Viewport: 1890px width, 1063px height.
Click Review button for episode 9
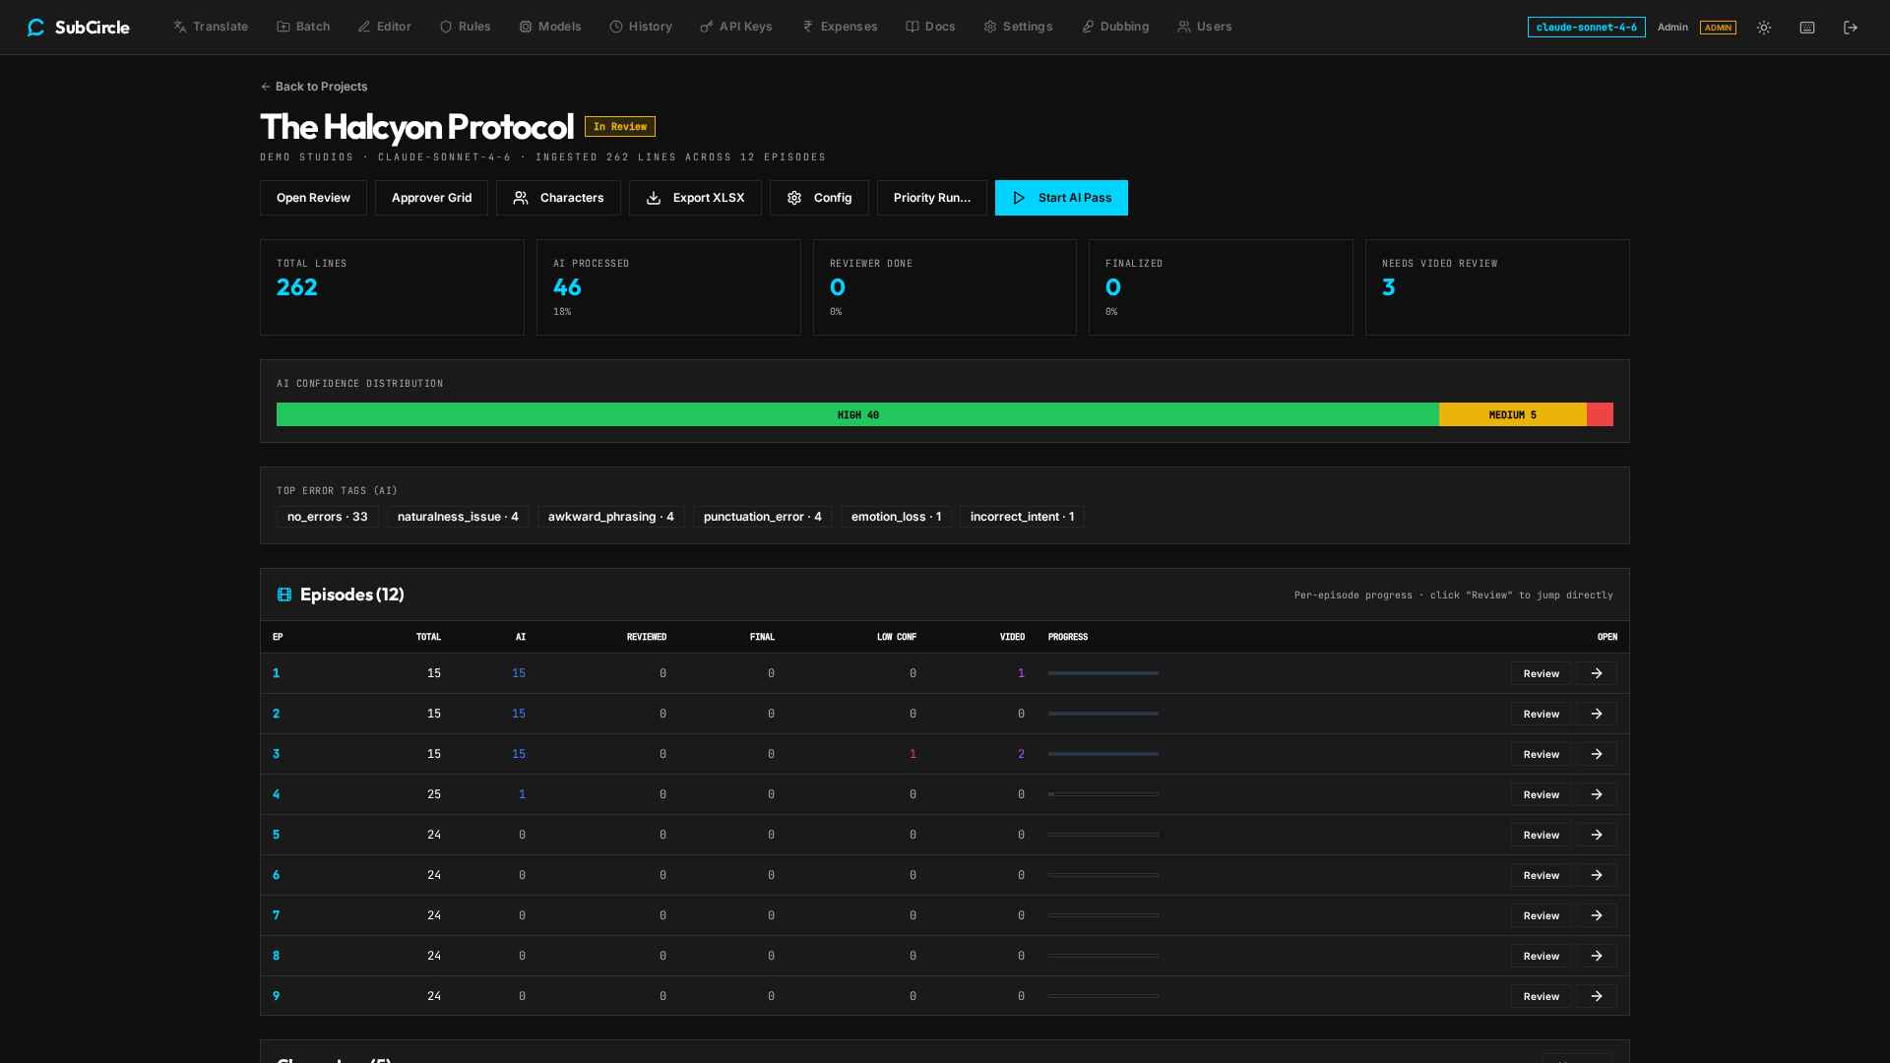point(1542,996)
